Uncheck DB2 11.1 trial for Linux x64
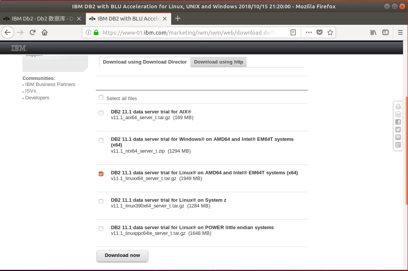Screen dimensions: 408x271 (101, 174)
